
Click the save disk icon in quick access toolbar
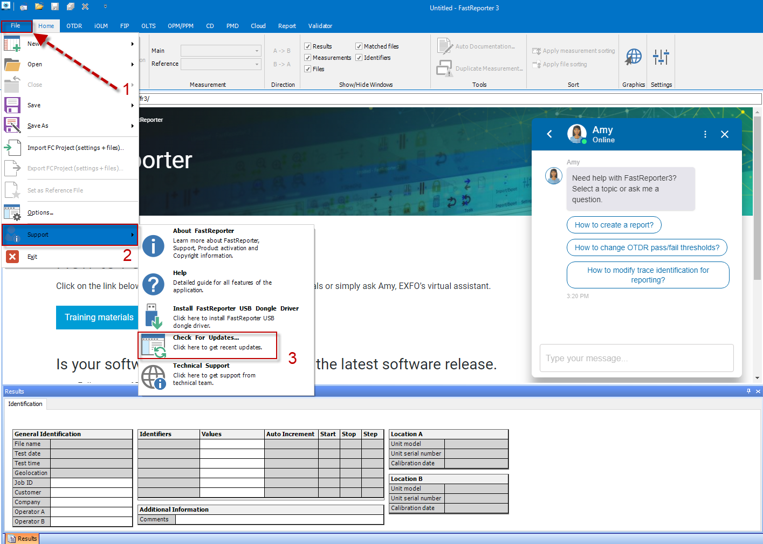pos(55,7)
